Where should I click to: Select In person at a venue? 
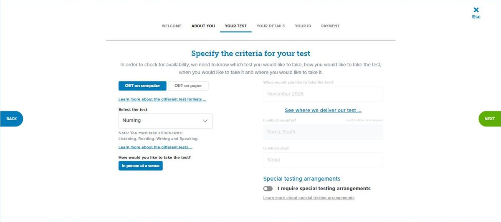point(141,166)
